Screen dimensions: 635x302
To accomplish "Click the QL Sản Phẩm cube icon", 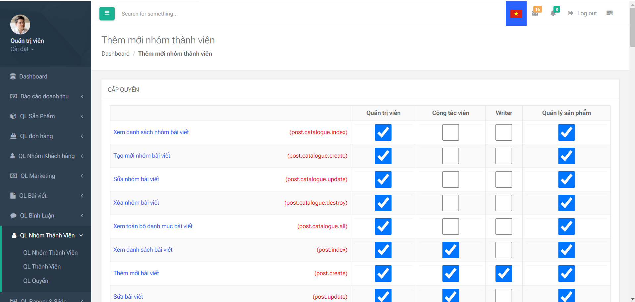I will click(13, 116).
